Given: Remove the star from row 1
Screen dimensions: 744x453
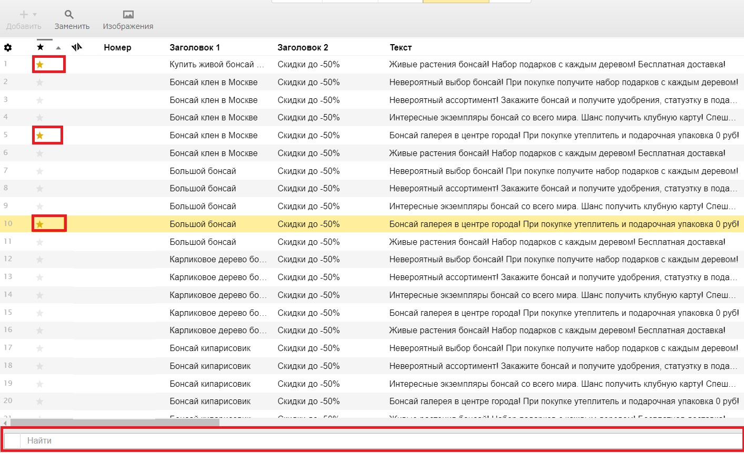Looking at the screenshot, I should (39, 65).
